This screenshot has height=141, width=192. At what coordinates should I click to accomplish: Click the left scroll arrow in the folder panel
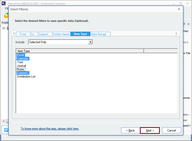(x=4, y=121)
